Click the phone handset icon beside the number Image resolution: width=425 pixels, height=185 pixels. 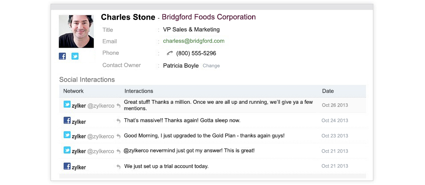170,53
